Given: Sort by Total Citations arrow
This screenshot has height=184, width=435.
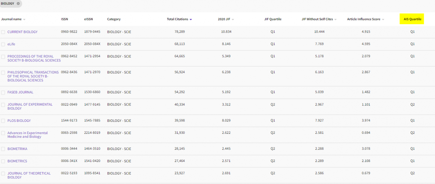Looking at the screenshot, I should coord(191,20).
